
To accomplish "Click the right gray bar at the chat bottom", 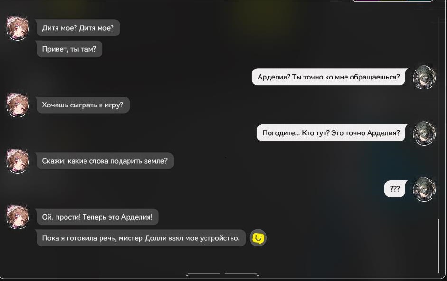I will pos(241,274).
